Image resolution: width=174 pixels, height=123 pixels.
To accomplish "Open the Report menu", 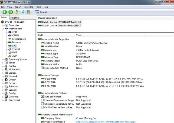I will tap(18, 7).
